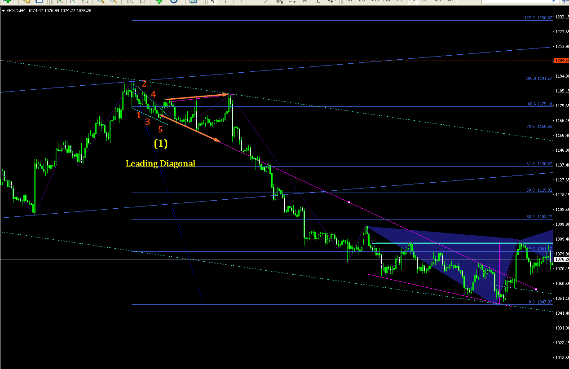
Task: Select the yellow (1) wave label
Action: click(x=161, y=144)
